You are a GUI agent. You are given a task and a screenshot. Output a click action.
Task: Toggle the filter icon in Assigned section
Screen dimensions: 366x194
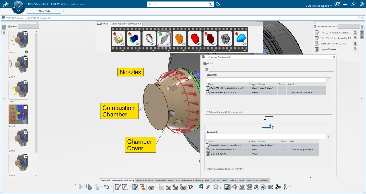pyautogui.click(x=329, y=80)
